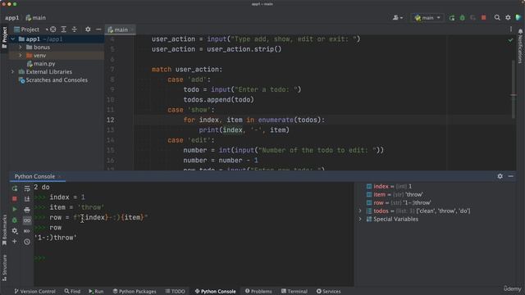Execute current statement in console

click(15, 210)
